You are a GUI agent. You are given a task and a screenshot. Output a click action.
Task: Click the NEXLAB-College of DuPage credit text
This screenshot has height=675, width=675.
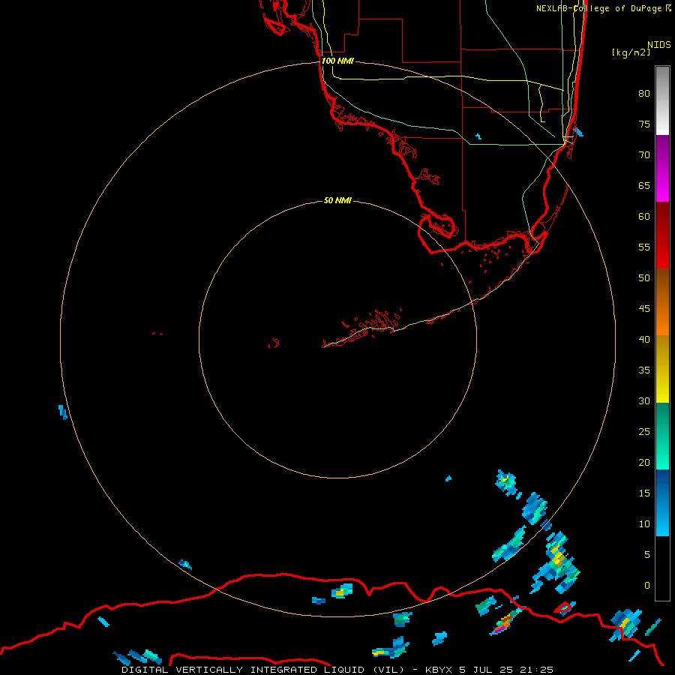[598, 8]
